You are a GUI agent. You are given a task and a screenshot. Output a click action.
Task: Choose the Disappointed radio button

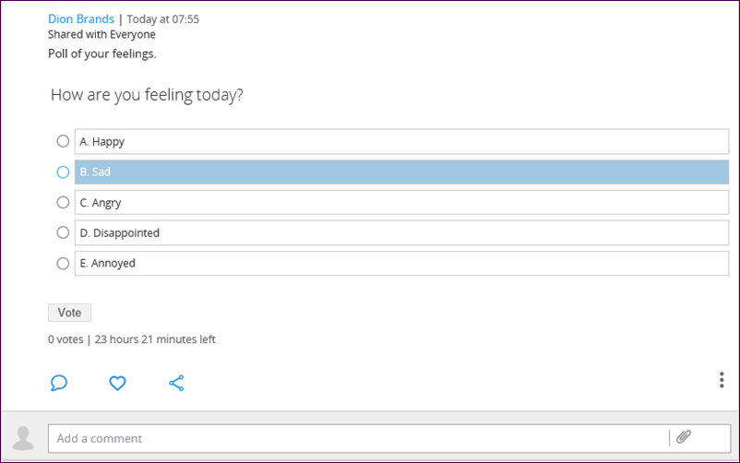coord(63,232)
